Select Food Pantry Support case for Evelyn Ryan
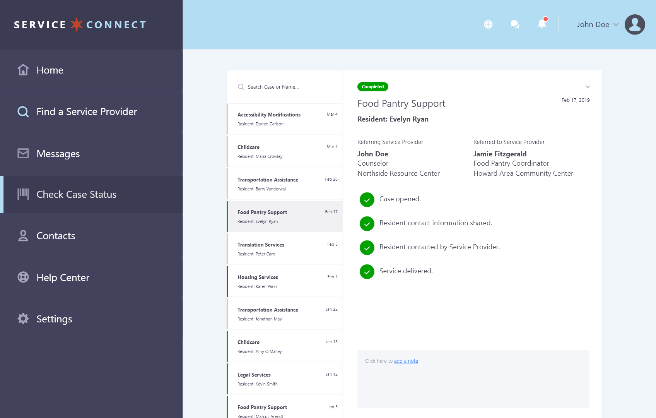The height and width of the screenshot is (418, 656). tap(285, 216)
